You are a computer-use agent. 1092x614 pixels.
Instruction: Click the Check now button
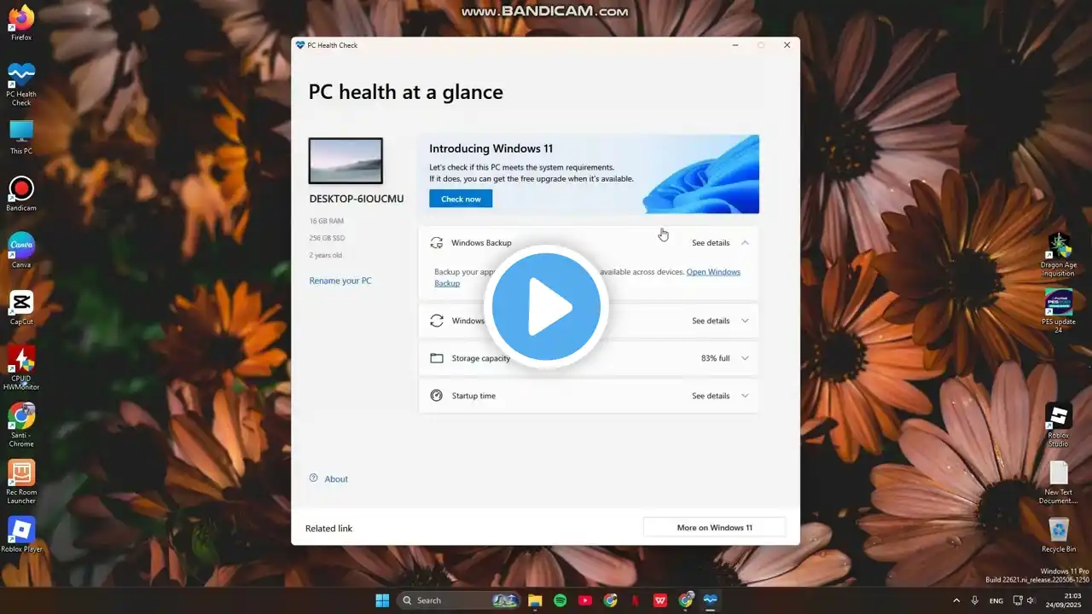point(461,199)
